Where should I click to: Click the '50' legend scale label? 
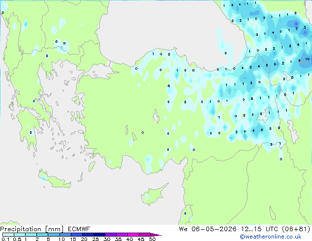[x=152, y=239]
